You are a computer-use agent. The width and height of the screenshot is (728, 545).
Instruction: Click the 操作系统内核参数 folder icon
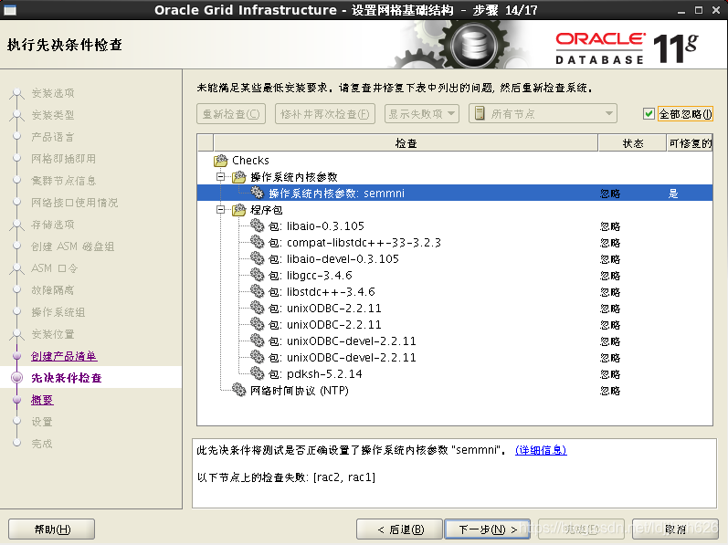[x=238, y=177]
